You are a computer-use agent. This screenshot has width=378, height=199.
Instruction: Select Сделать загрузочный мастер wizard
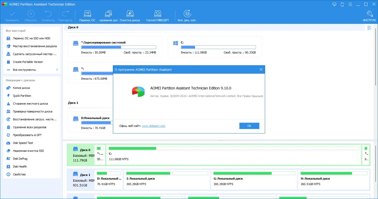click(31, 54)
